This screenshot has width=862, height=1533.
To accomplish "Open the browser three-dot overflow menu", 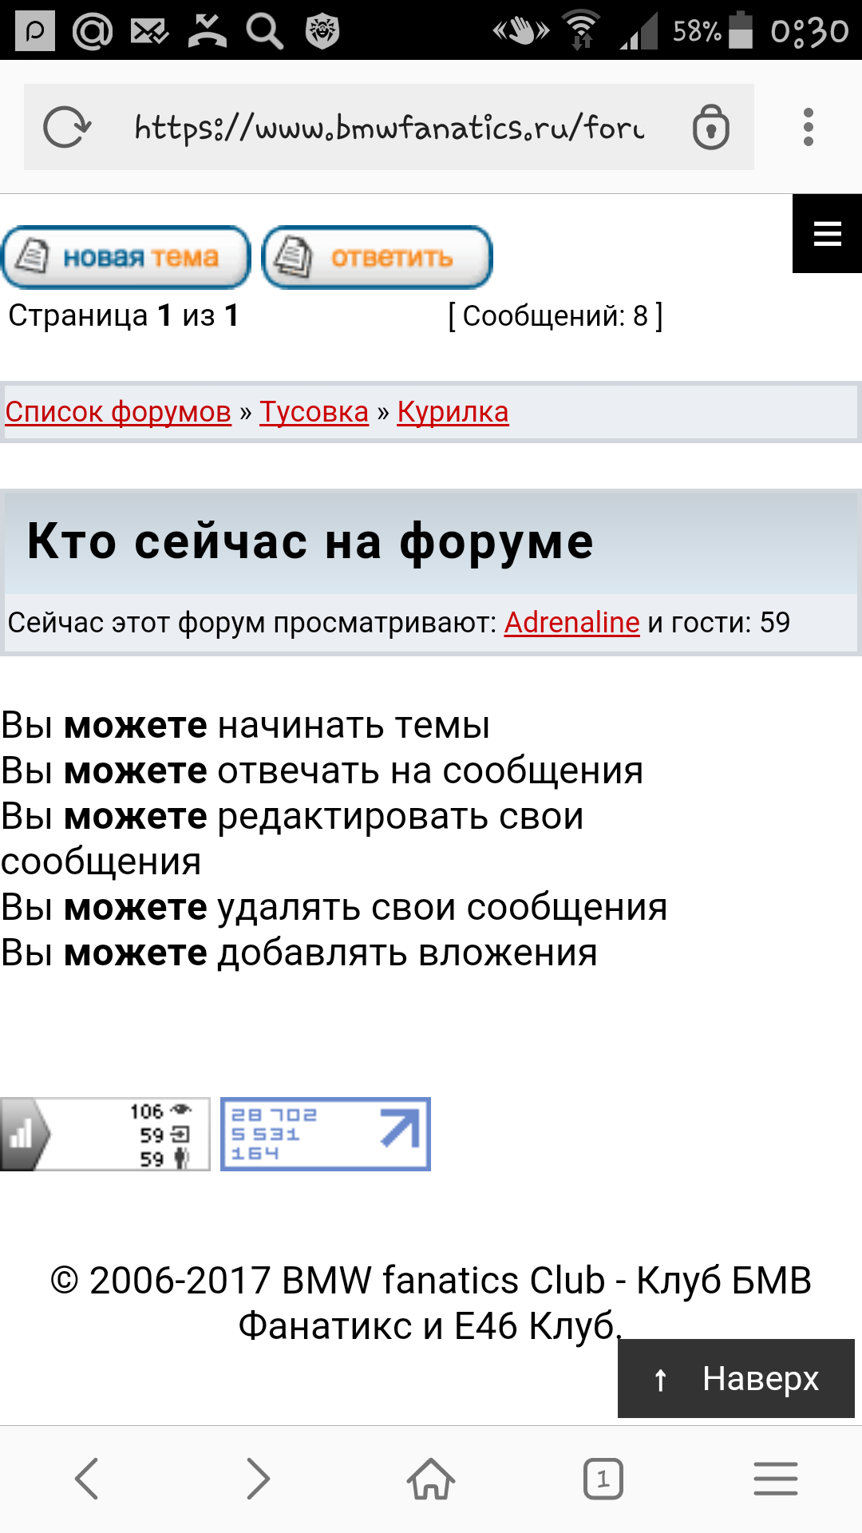I will 808,128.
